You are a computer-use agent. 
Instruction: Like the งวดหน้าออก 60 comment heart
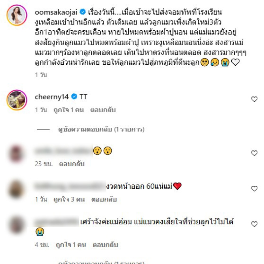(x=254, y=188)
